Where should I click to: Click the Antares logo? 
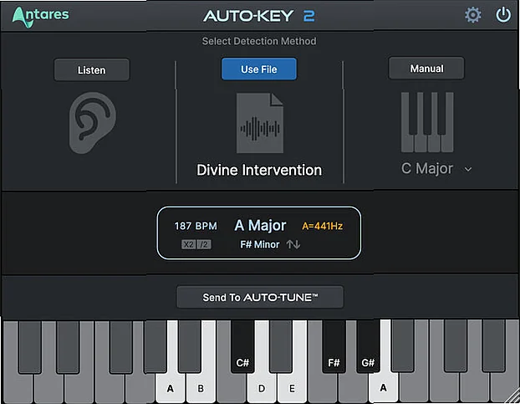pos(40,17)
